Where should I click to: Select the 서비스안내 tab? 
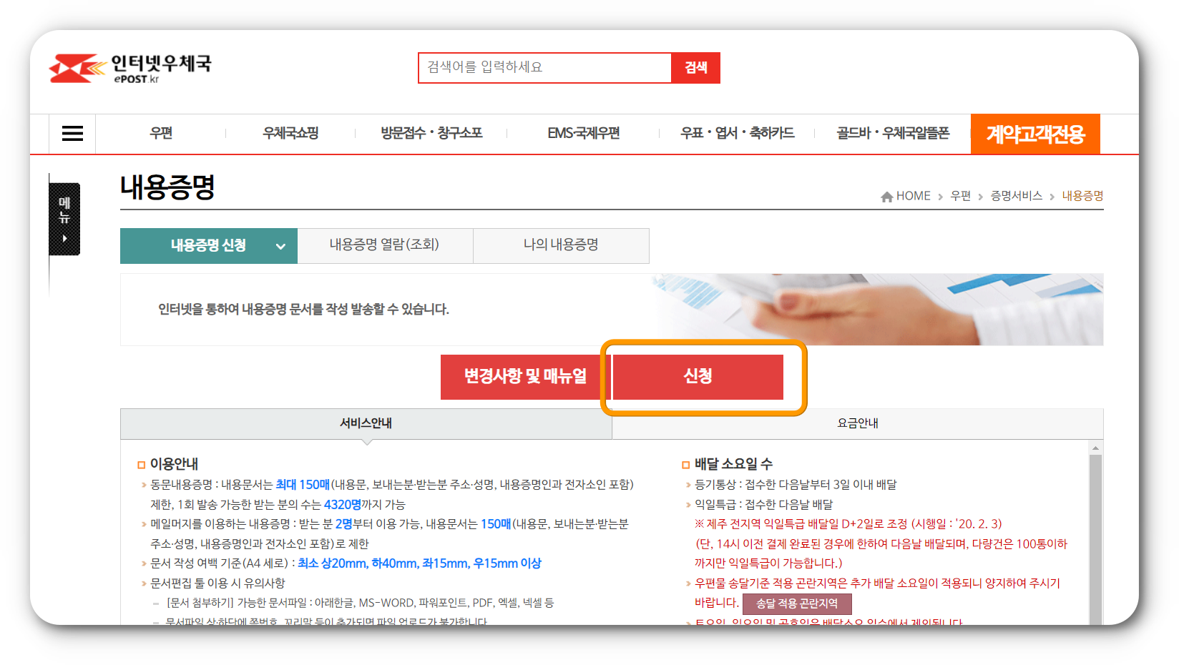click(x=366, y=423)
